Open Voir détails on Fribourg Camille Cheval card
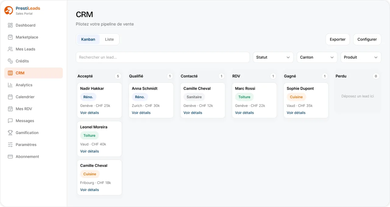This screenshot has width=390, height=207. click(x=90, y=190)
